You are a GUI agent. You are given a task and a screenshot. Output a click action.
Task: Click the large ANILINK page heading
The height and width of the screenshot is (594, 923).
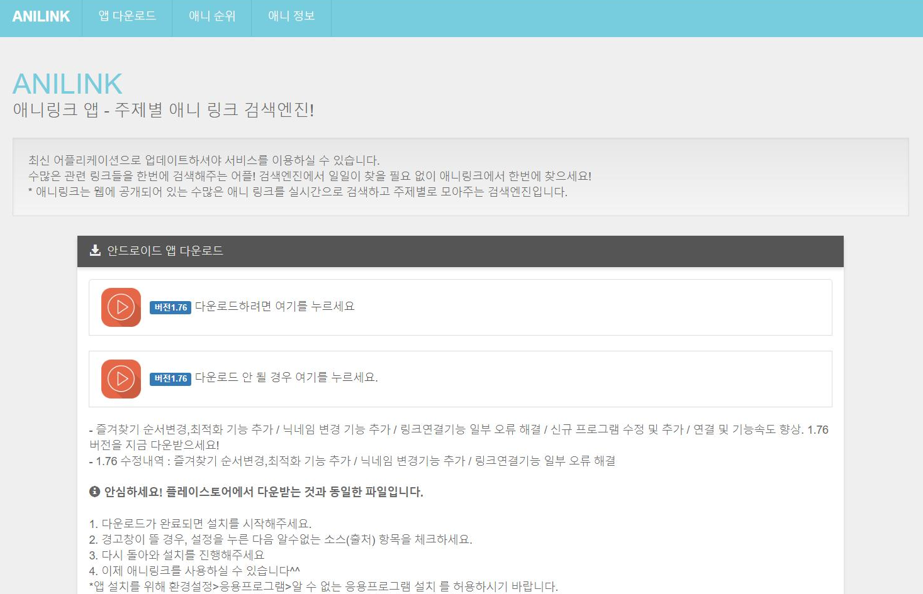point(67,84)
